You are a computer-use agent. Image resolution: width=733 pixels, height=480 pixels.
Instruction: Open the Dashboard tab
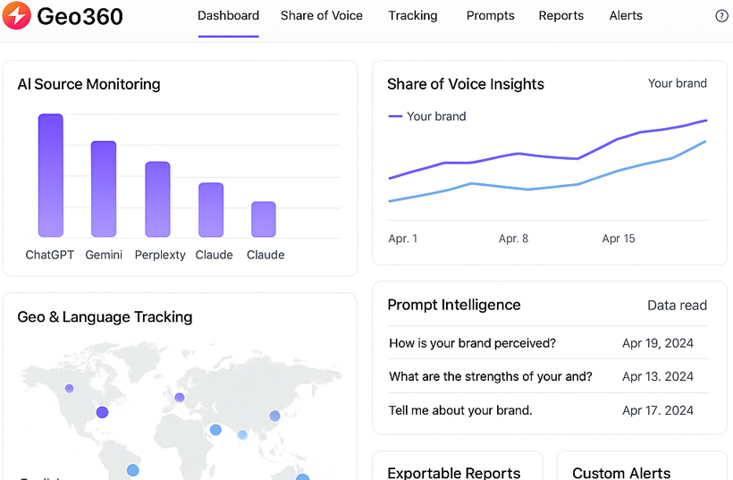click(x=228, y=16)
